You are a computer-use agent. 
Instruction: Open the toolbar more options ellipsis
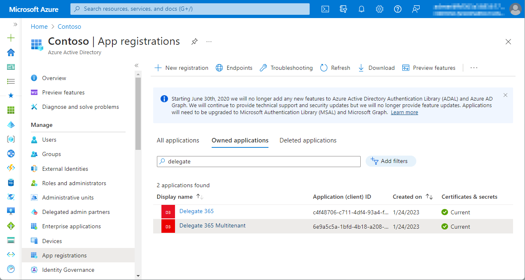(474, 68)
